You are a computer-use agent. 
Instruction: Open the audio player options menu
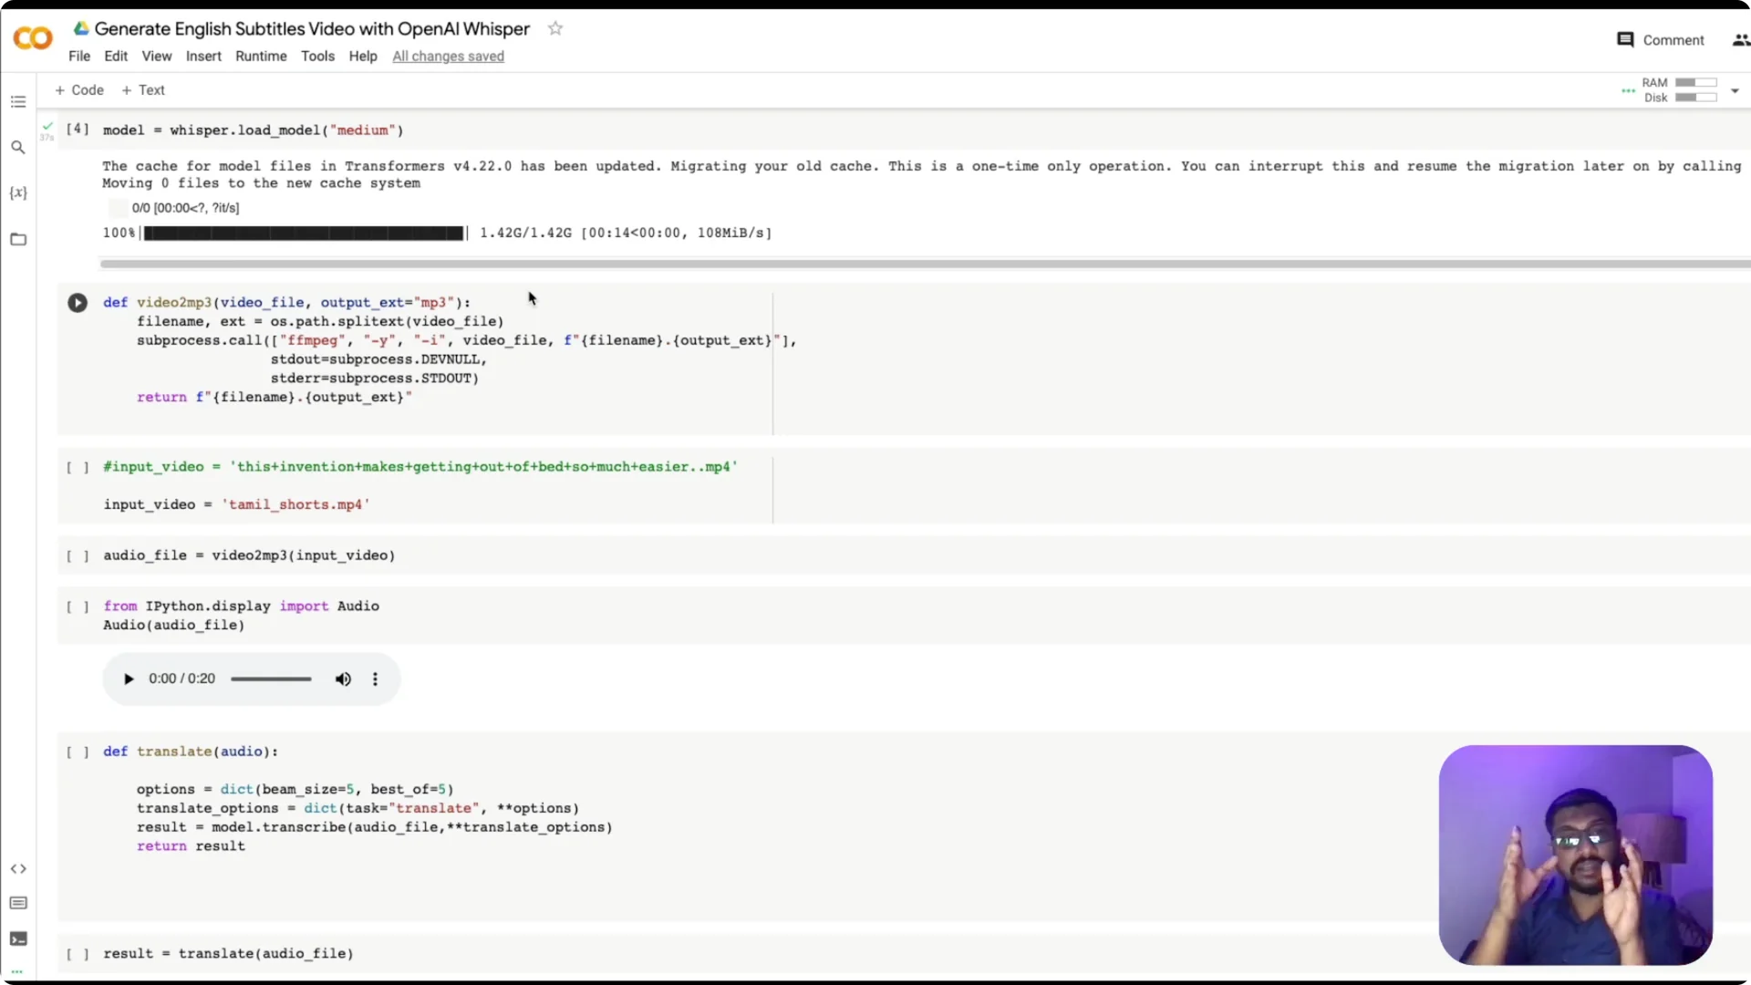pyautogui.click(x=375, y=679)
